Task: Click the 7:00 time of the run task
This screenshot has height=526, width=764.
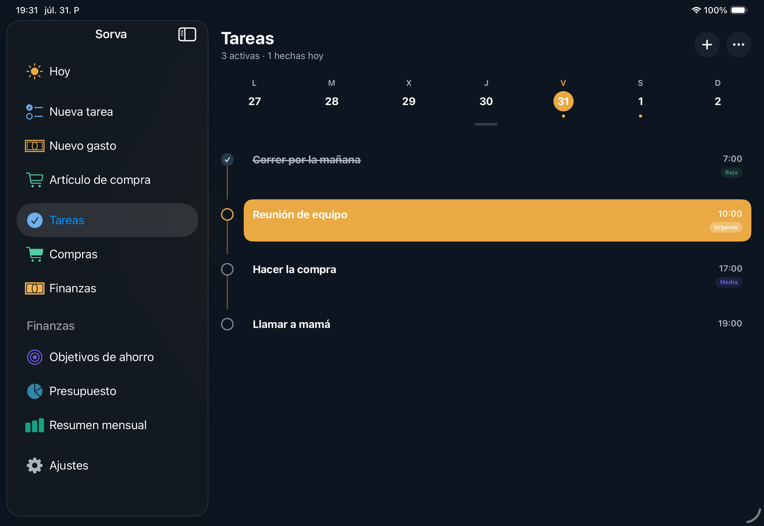Action: coord(732,159)
